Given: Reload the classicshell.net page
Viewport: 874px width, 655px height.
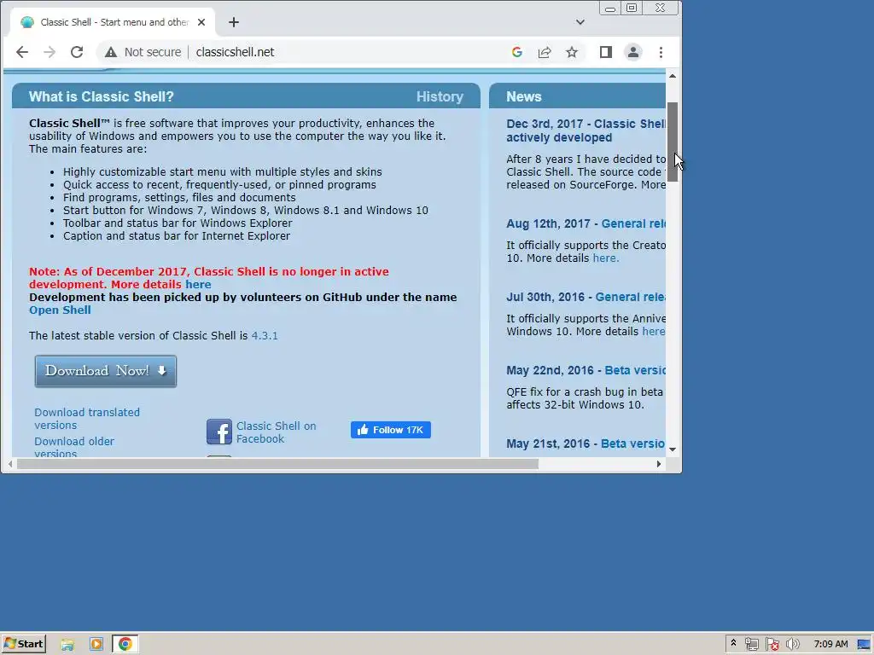Looking at the screenshot, I should 77,52.
